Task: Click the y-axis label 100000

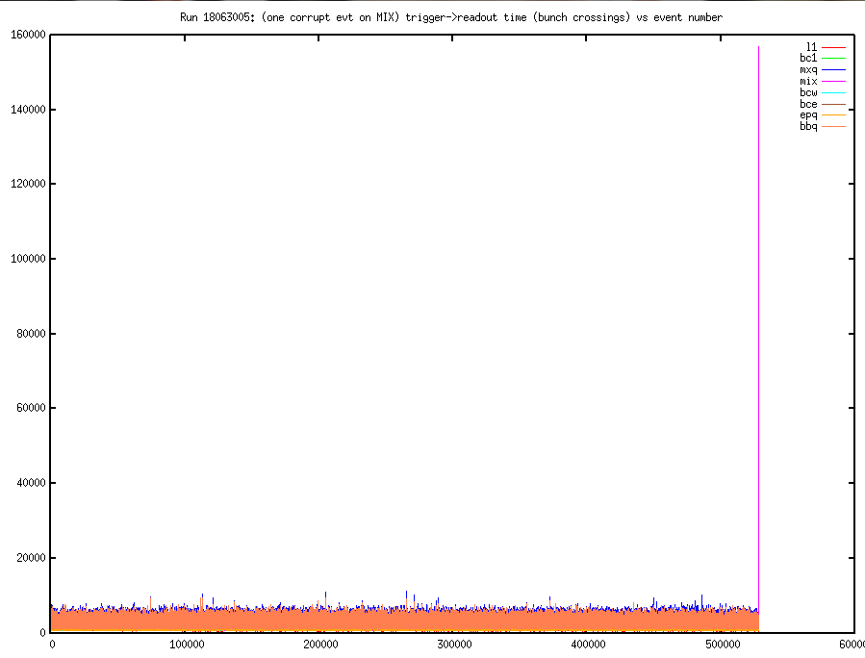Action: [x=28, y=259]
